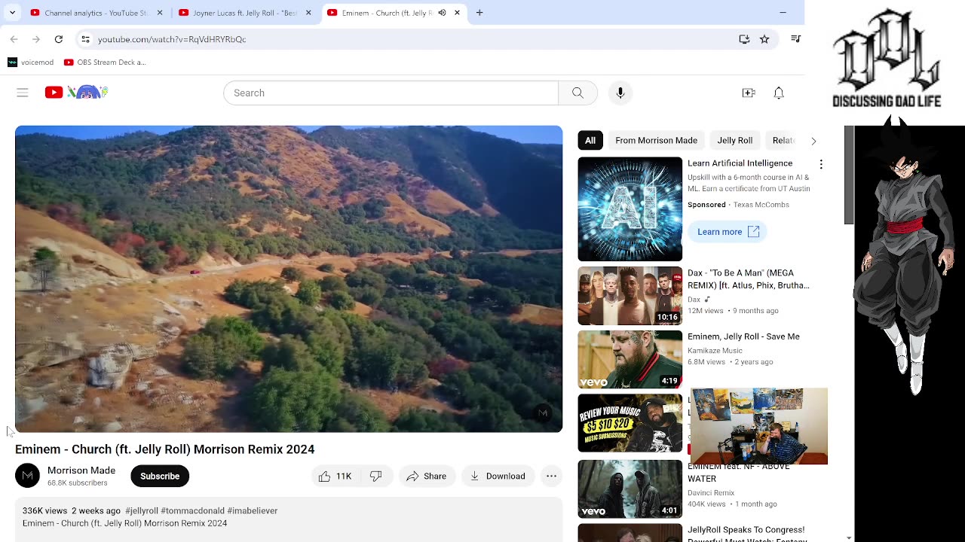The height and width of the screenshot is (542, 965).
Task: Open options menu for AI ad
Action: (821, 164)
